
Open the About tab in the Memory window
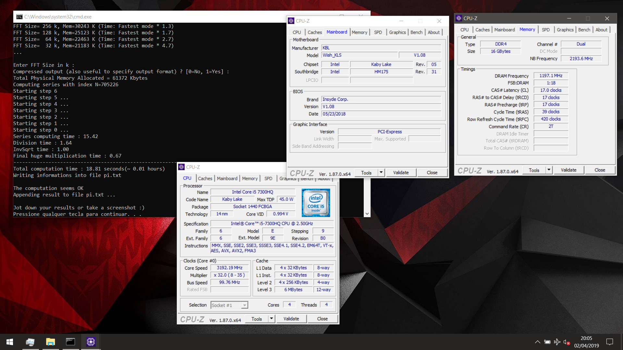coord(601,29)
